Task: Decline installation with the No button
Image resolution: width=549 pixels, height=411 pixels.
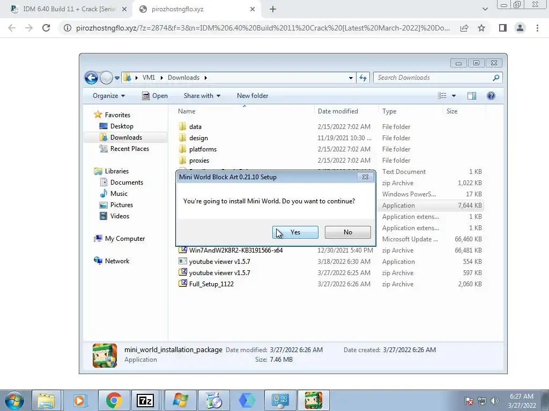Action: (347, 232)
